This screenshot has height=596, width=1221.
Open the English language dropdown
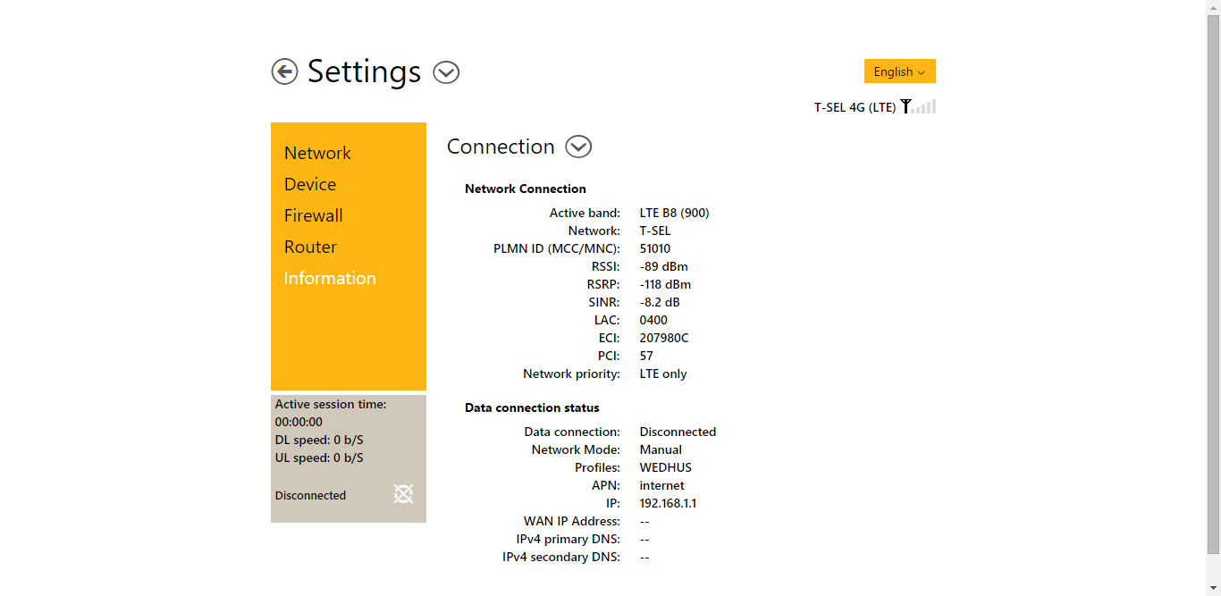899,71
